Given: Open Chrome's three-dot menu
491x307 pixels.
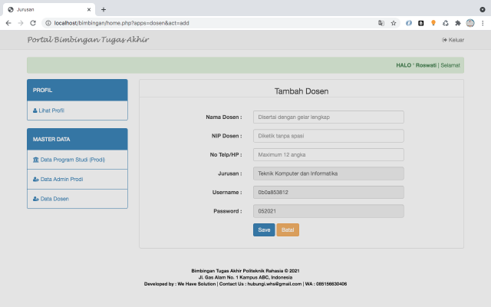Looking at the screenshot, I should coord(483,23).
